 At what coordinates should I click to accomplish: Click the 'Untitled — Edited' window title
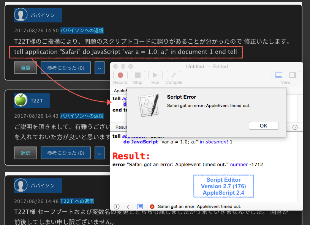(x=207, y=66)
